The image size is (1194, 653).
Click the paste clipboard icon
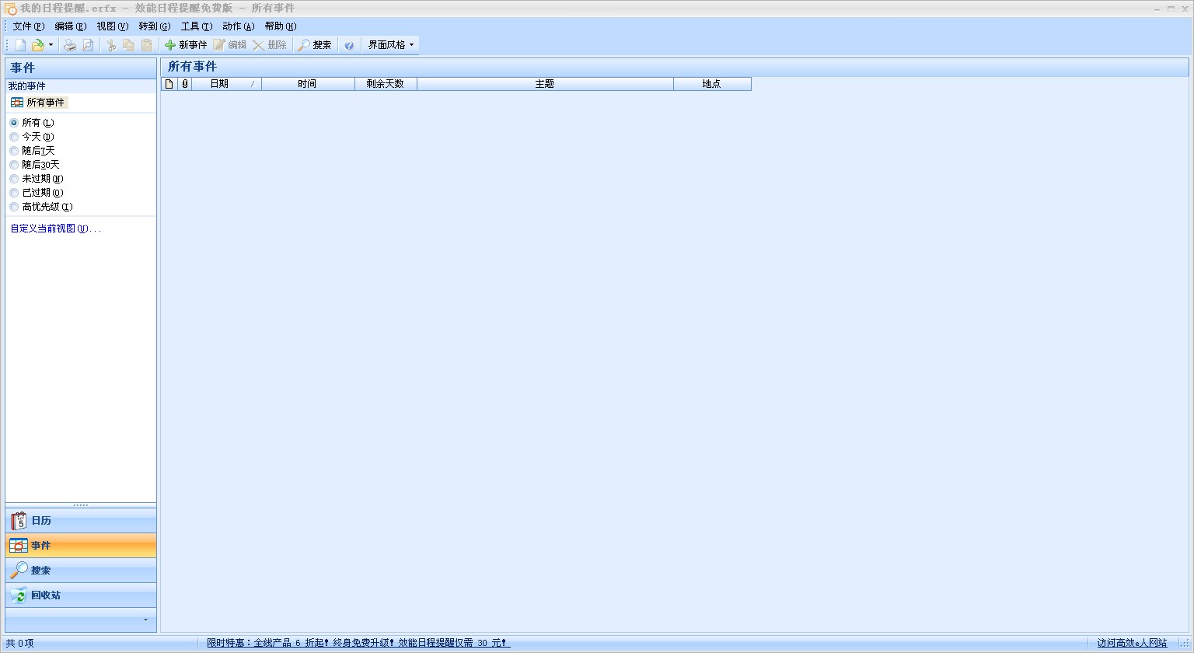147,45
